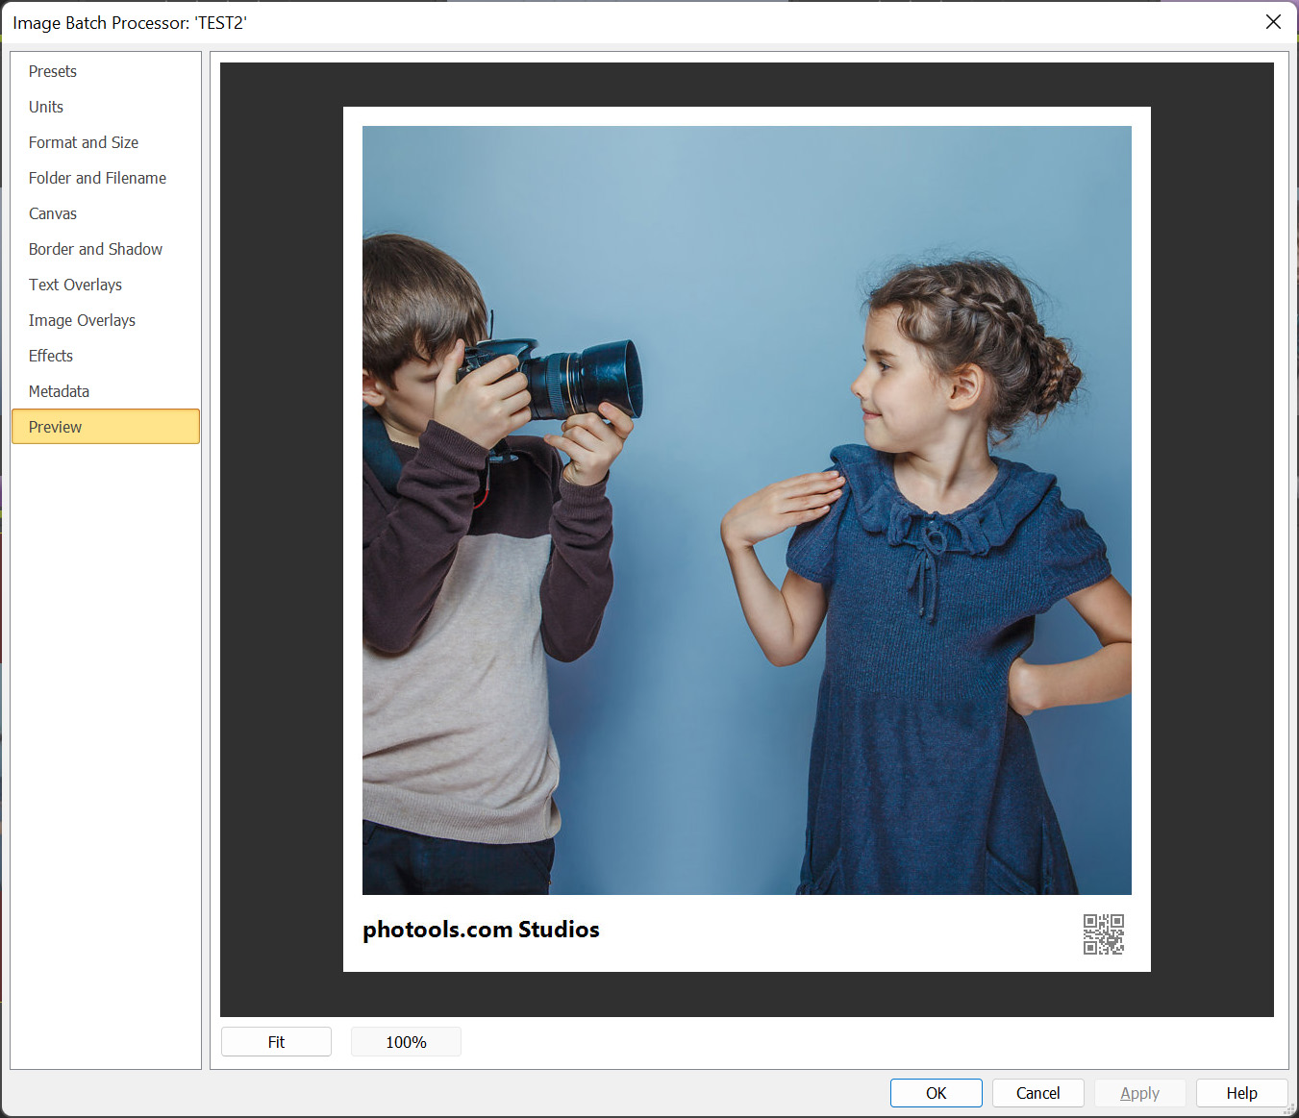Click the QR code in the preview
This screenshot has height=1118, width=1299.
point(1103,933)
